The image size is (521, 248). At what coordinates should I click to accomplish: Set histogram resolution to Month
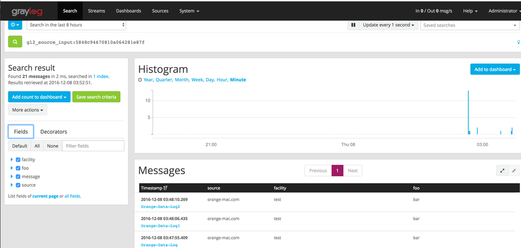pyautogui.click(x=182, y=80)
